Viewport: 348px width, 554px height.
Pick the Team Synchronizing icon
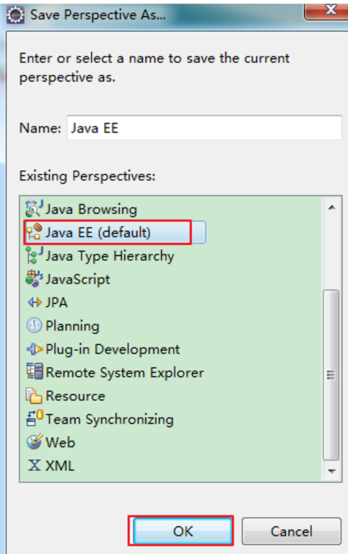tap(34, 418)
